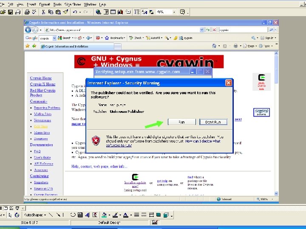Click the IE Refresh icon

[x=208, y=30]
